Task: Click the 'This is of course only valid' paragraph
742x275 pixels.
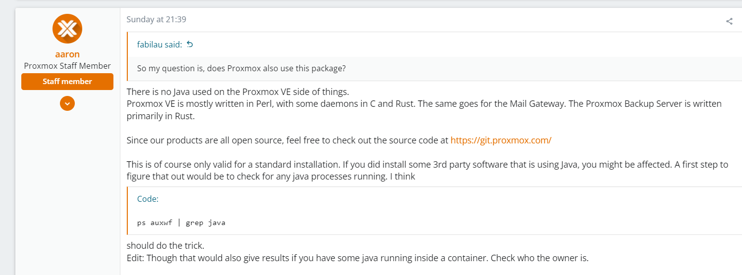Action: coord(427,170)
